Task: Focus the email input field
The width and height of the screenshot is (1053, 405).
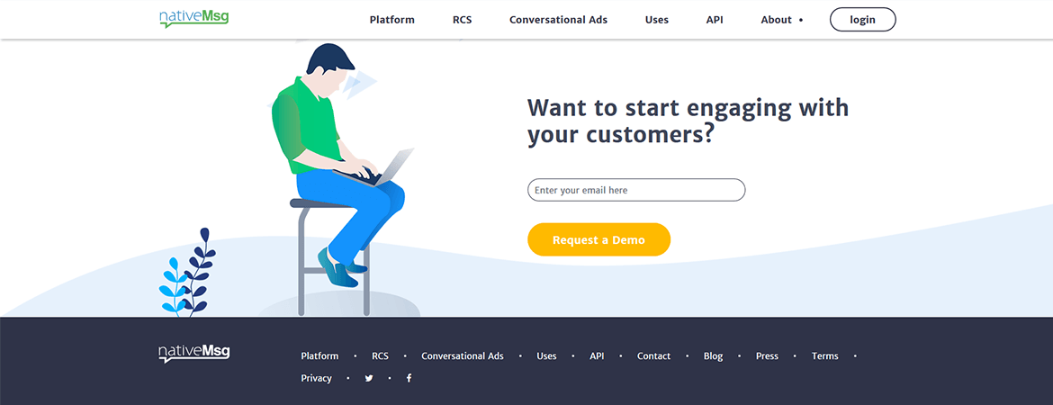Action: pyautogui.click(x=636, y=190)
